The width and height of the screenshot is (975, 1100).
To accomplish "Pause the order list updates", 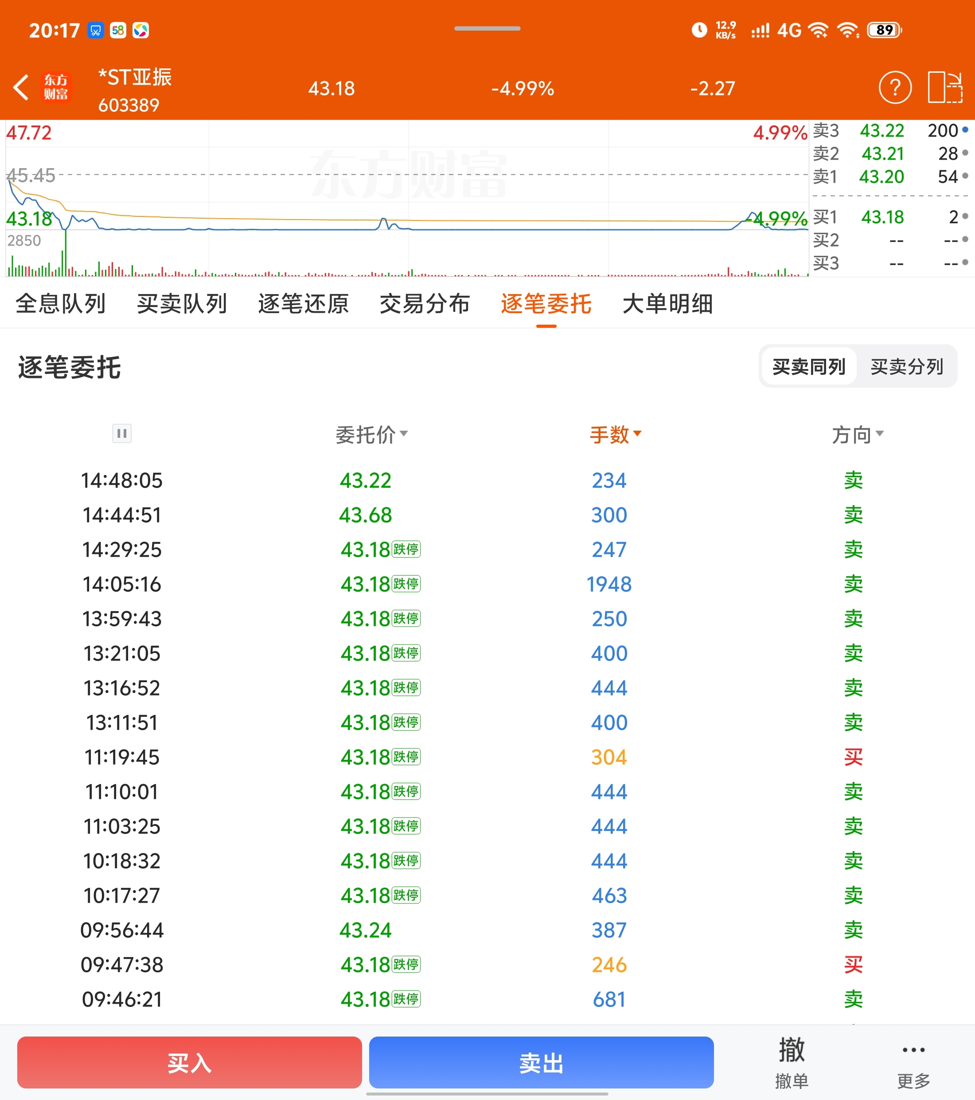I will (122, 433).
